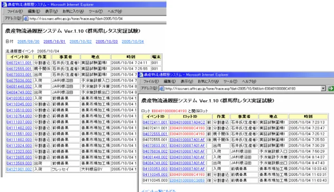Viewport: 334px width, 192px height.
Task: Open the 2005/10/01 date link
Action: tap(54, 42)
